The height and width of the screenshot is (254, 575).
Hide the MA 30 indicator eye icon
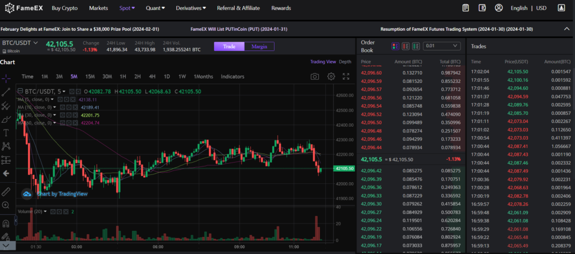pyautogui.click(x=63, y=115)
